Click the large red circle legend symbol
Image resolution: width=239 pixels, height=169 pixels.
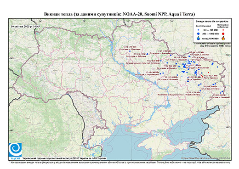[x=223, y=34]
